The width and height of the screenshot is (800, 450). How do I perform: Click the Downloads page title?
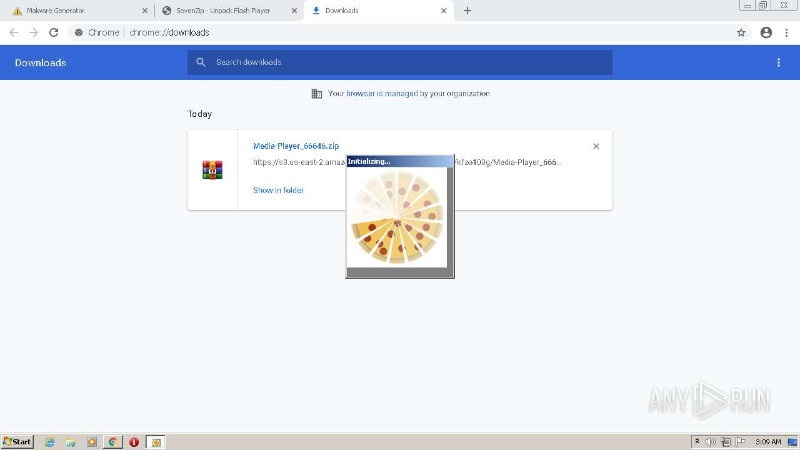tap(41, 62)
